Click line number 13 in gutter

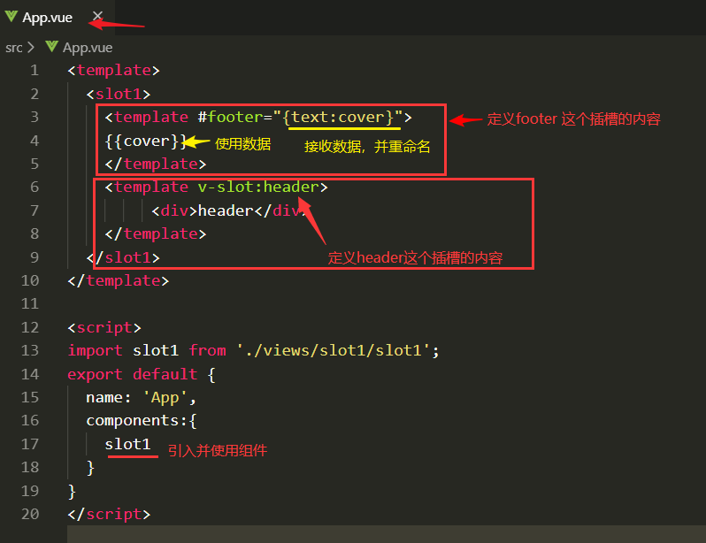30,350
